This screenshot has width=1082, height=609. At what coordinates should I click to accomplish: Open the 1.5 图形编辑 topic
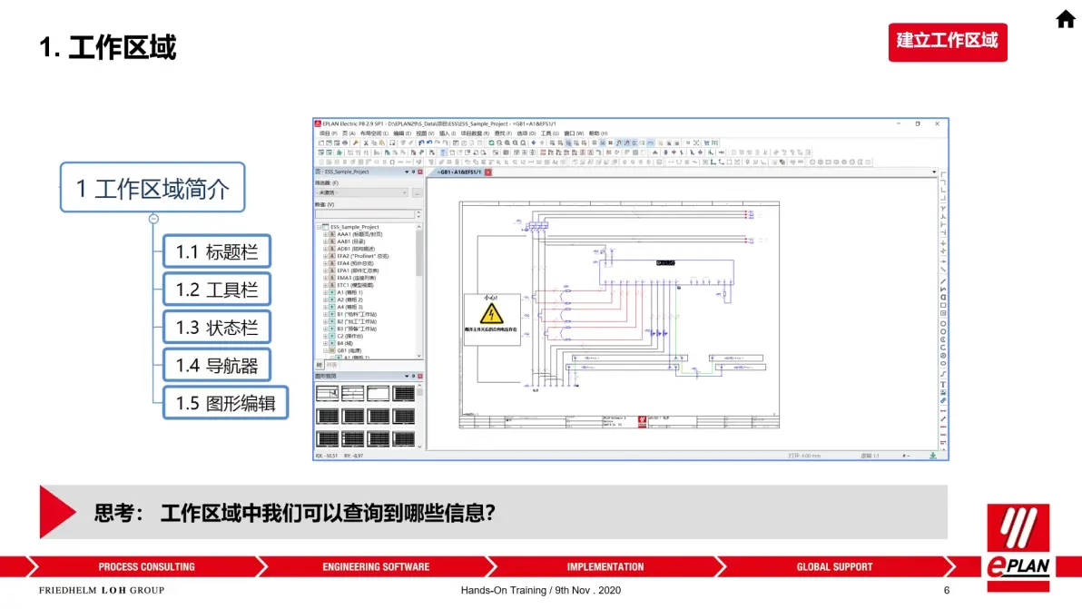[226, 403]
